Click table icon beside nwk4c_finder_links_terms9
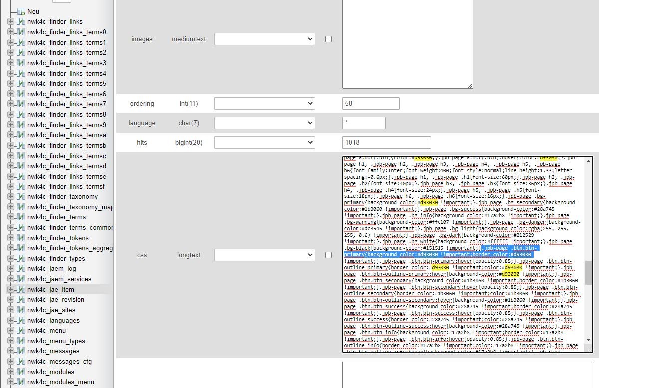 (x=21, y=125)
